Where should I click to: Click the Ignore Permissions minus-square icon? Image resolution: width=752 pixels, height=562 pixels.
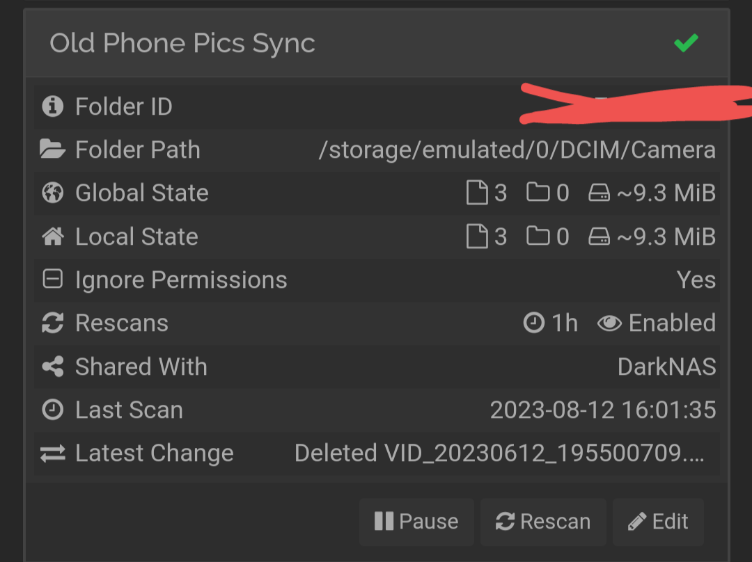click(x=53, y=280)
